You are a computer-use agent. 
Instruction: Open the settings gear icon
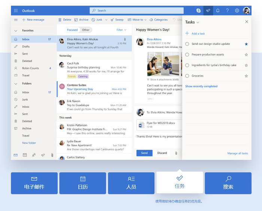(x=237, y=11)
